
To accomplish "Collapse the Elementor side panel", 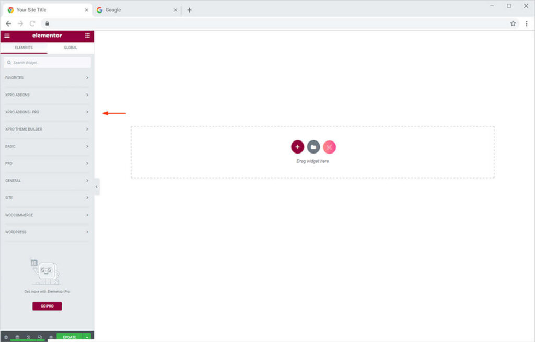I will click(x=96, y=186).
